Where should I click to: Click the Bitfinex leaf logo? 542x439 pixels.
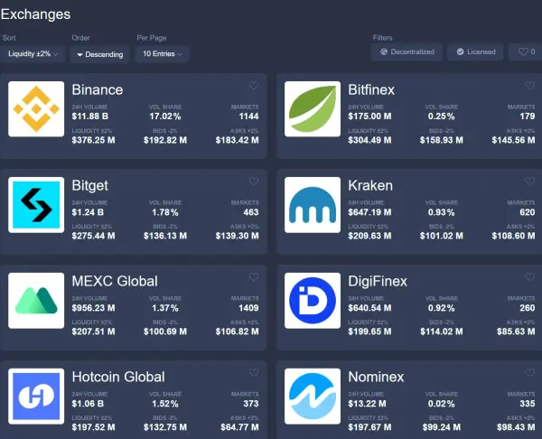[x=313, y=109]
